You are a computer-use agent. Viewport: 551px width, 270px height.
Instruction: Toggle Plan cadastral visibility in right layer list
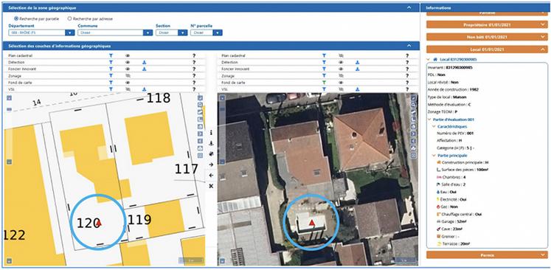(x=341, y=55)
